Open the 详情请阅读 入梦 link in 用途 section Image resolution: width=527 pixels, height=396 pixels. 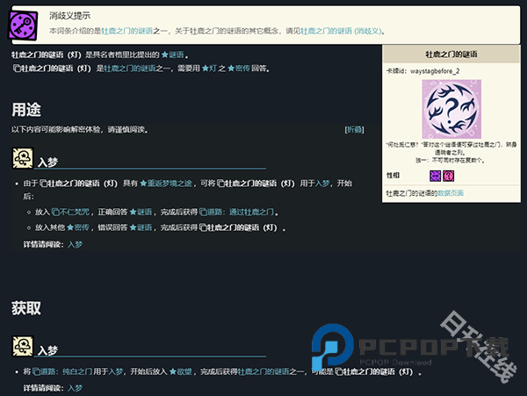(x=76, y=244)
